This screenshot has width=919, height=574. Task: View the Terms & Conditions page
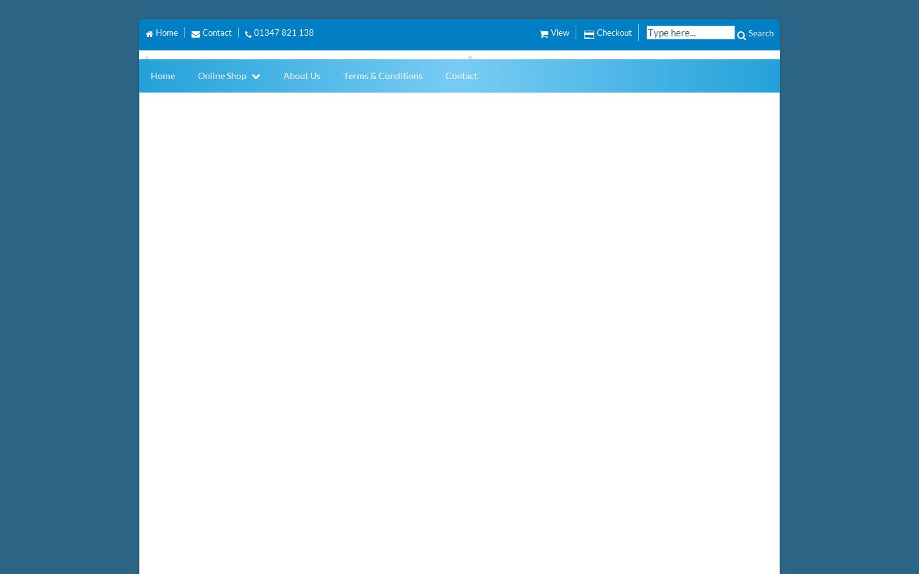[382, 75]
